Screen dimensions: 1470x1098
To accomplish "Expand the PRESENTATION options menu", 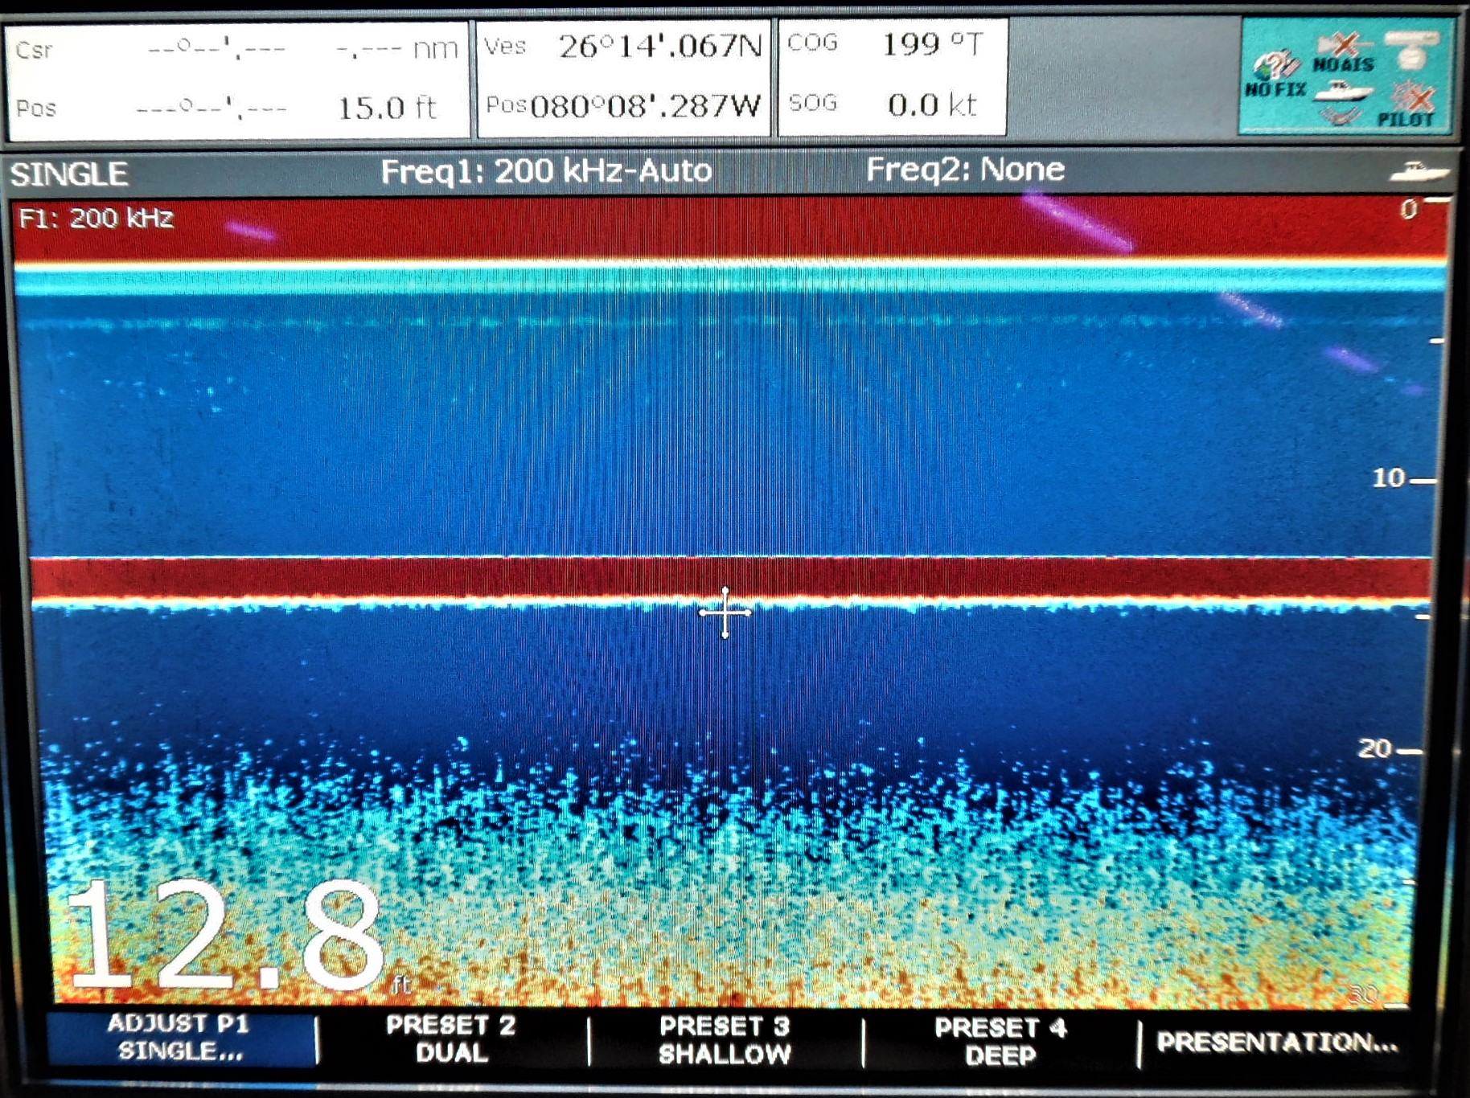I will (x=1277, y=1042).
